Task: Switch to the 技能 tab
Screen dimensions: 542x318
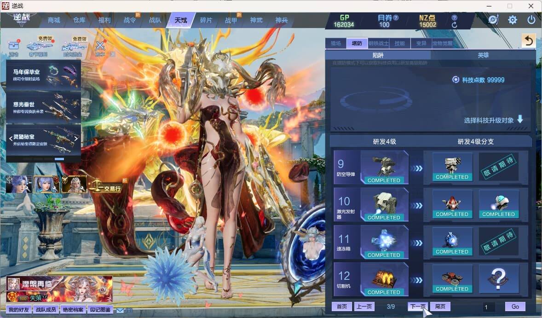Action: 400,43
